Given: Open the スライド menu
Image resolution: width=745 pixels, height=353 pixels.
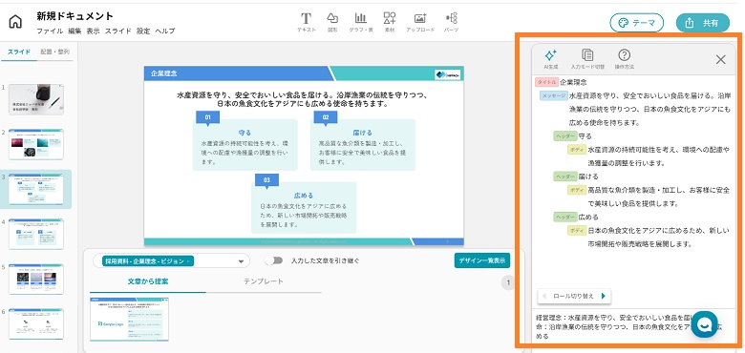Looking at the screenshot, I should (x=118, y=31).
